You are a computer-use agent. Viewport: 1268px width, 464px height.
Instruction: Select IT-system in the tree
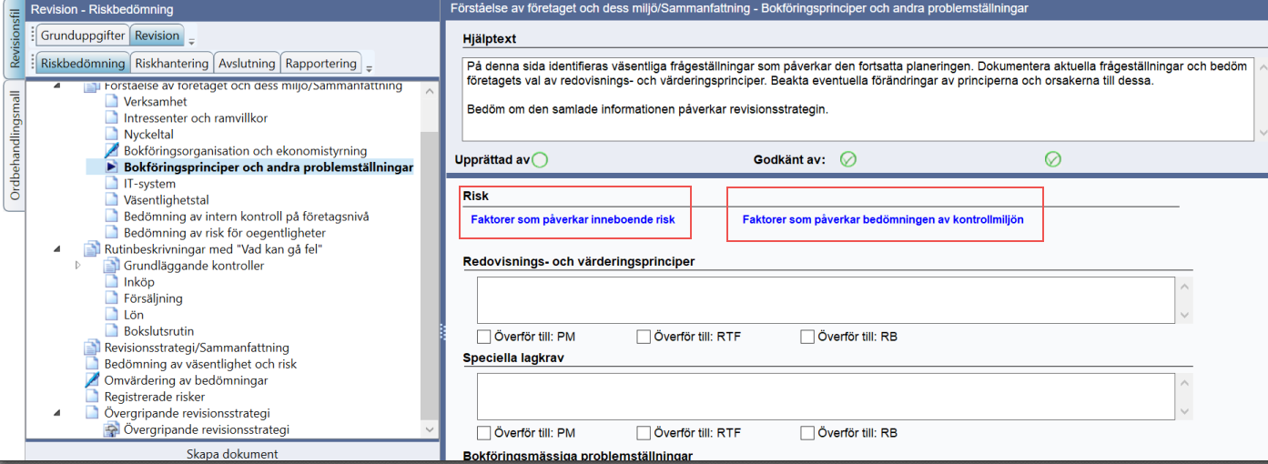point(150,184)
